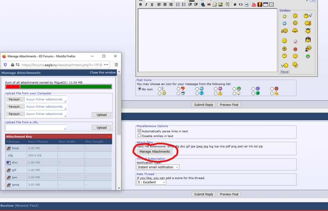The width and height of the screenshot is (328, 211).
Task: Increase indent in editor toolbar
Action: (196, 4)
